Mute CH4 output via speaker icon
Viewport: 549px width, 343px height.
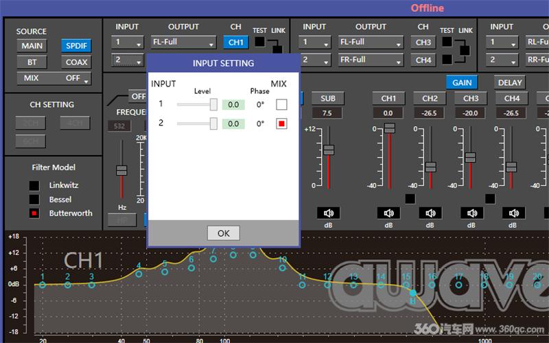(x=513, y=213)
